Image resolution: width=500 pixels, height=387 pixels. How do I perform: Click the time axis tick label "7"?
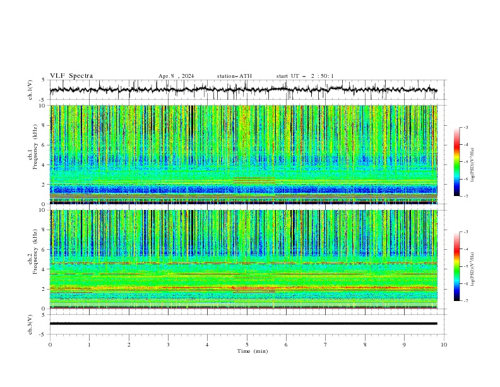326,345
